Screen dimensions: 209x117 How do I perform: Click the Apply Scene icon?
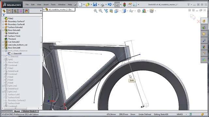click(144, 11)
